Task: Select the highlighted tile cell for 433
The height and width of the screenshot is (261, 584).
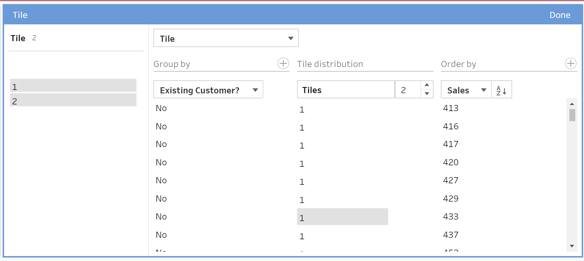Action: tap(342, 217)
